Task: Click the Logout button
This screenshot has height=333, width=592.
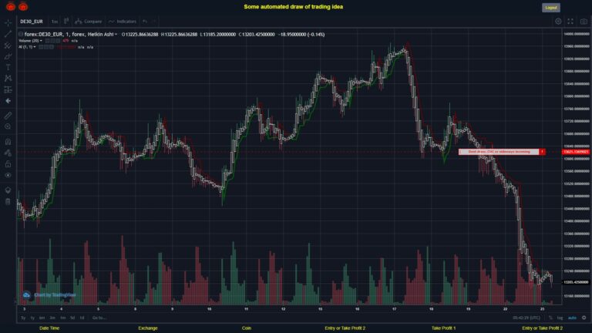Action: coord(551,8)
